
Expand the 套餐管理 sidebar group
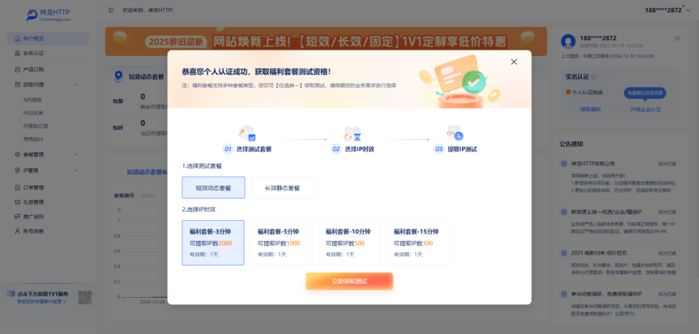click(48, 154)
